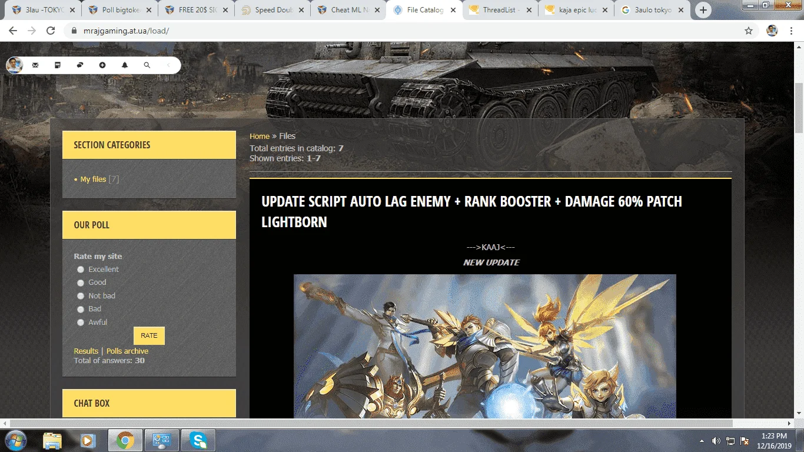
Task: Switch to the 'FREE 20$ SIC' tab
Action: click(x=195, y=10)
